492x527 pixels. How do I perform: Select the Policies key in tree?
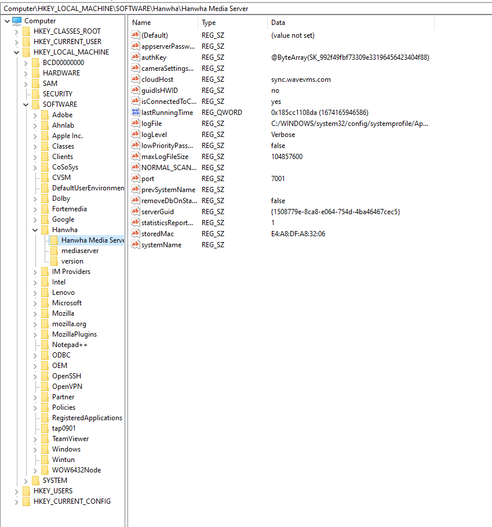pos(64,407)
